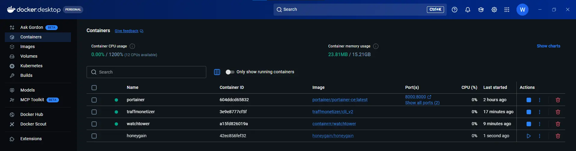Tick the select-all containers checkbox
This screenshot has height=151, width=576.
[94, 88]
